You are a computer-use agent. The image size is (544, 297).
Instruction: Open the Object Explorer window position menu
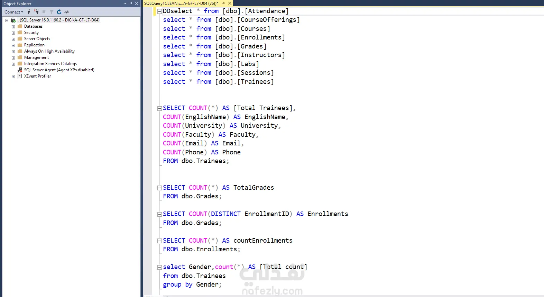(125, 3)
